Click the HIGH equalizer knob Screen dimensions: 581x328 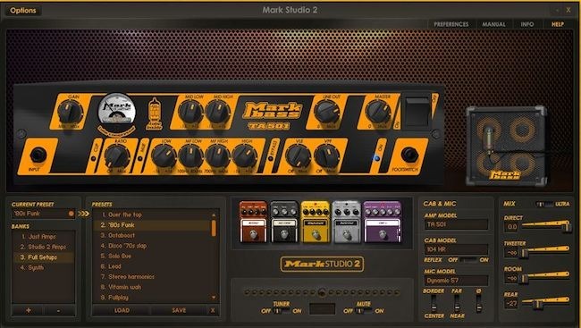(x=245, y=156)
